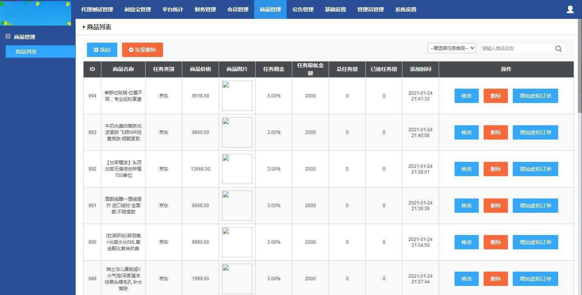Open the 公告管理 section
582x295 pixels.
(303, 9)
